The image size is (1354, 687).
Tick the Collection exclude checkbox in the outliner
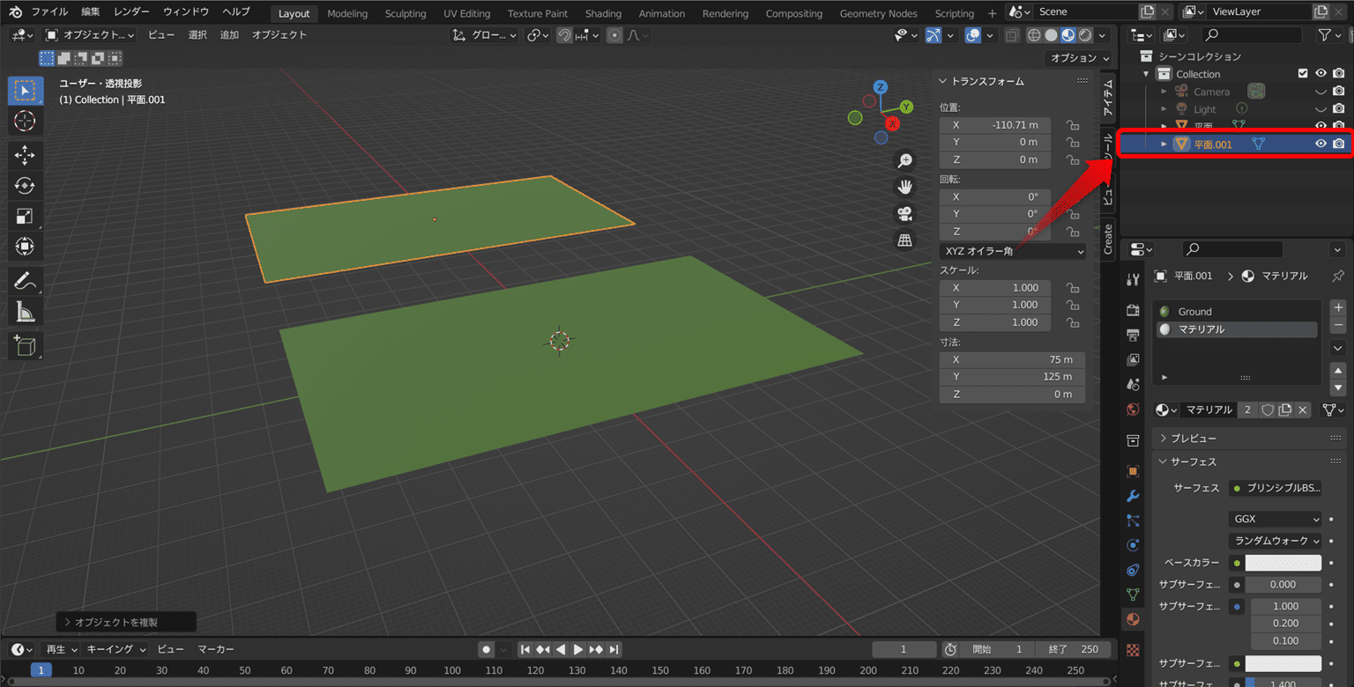(x=1303, y=74)
